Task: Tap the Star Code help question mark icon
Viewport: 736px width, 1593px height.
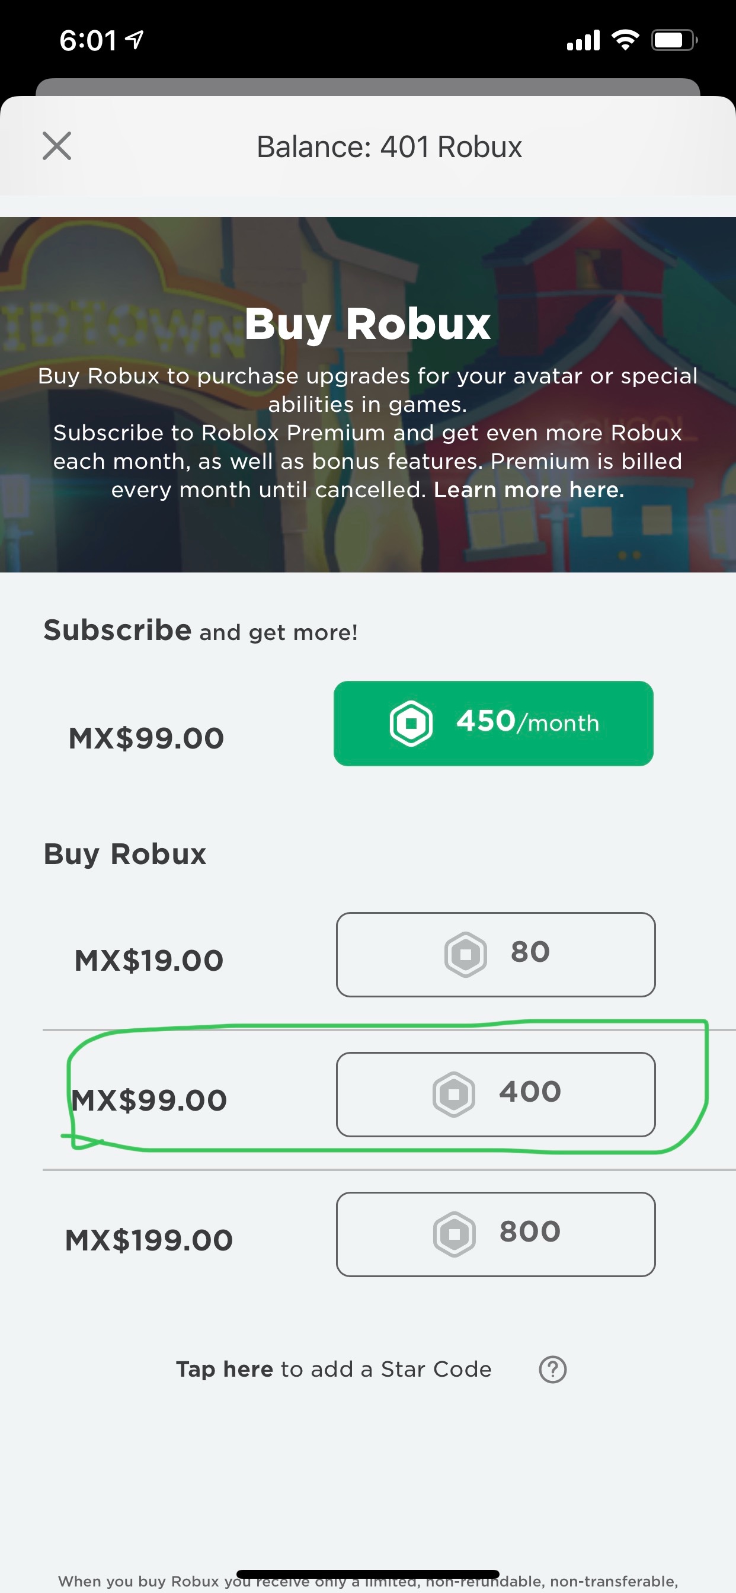Action: [x=552, y=1369]
